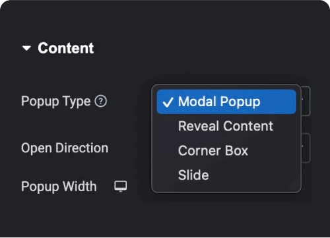
Task: Click the Content section heading text
Action: (x=66, y=48)
